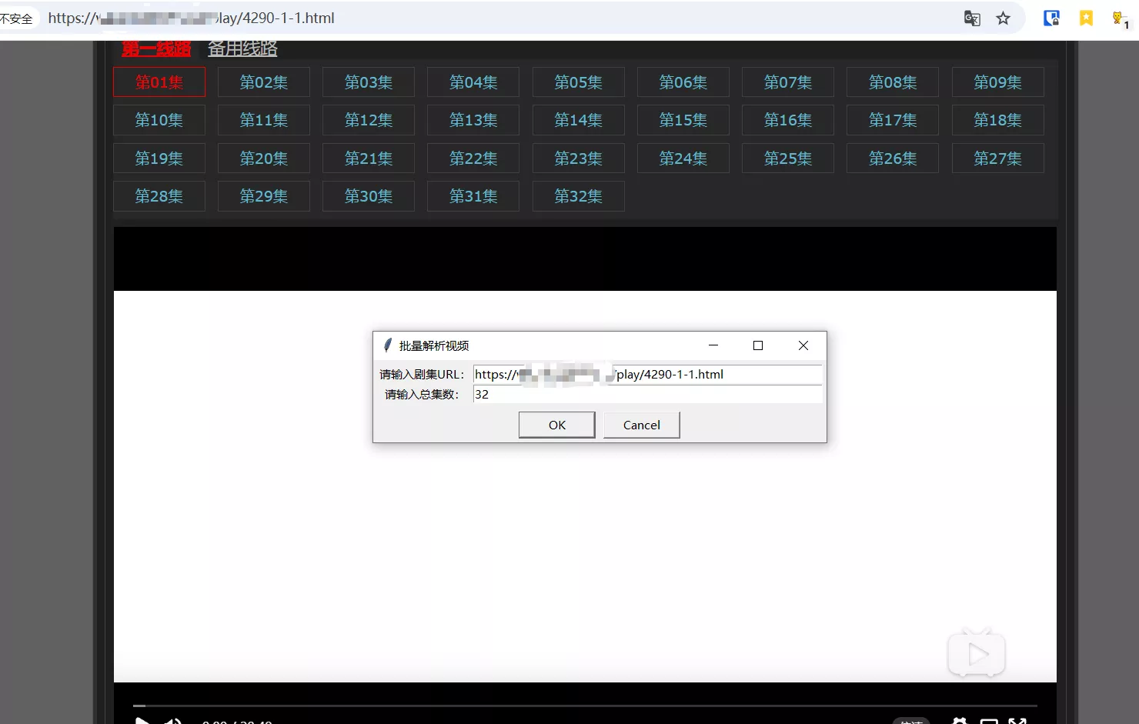
Task: Click the 不安全 site security chip
Action: [x=17, y=18]
